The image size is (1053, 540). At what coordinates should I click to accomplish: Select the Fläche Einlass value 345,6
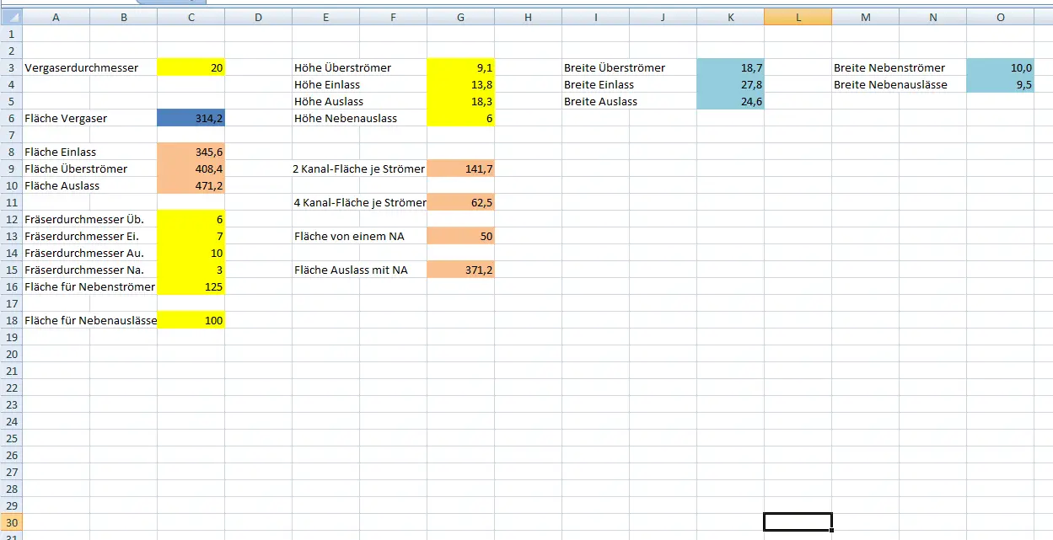pos(191,152)
